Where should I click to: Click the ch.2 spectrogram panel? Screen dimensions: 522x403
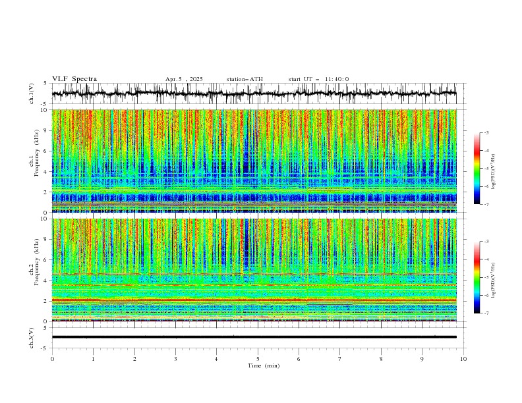254,270
